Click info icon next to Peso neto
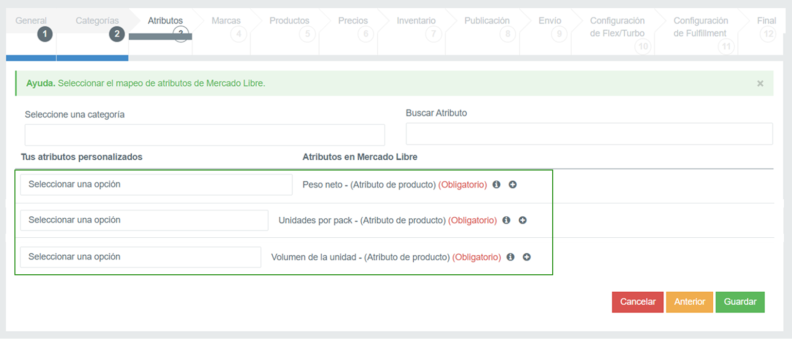 click(x=496, y=184)
